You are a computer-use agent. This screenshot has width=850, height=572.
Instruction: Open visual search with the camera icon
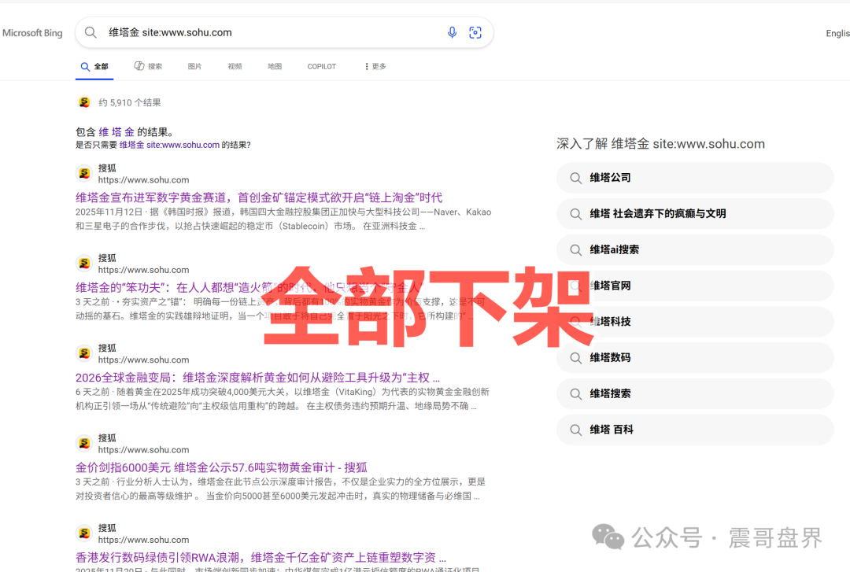475,32
